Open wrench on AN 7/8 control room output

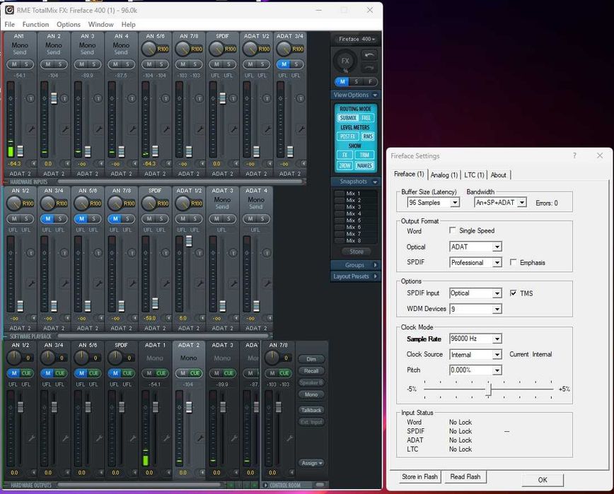click(289, 438)
